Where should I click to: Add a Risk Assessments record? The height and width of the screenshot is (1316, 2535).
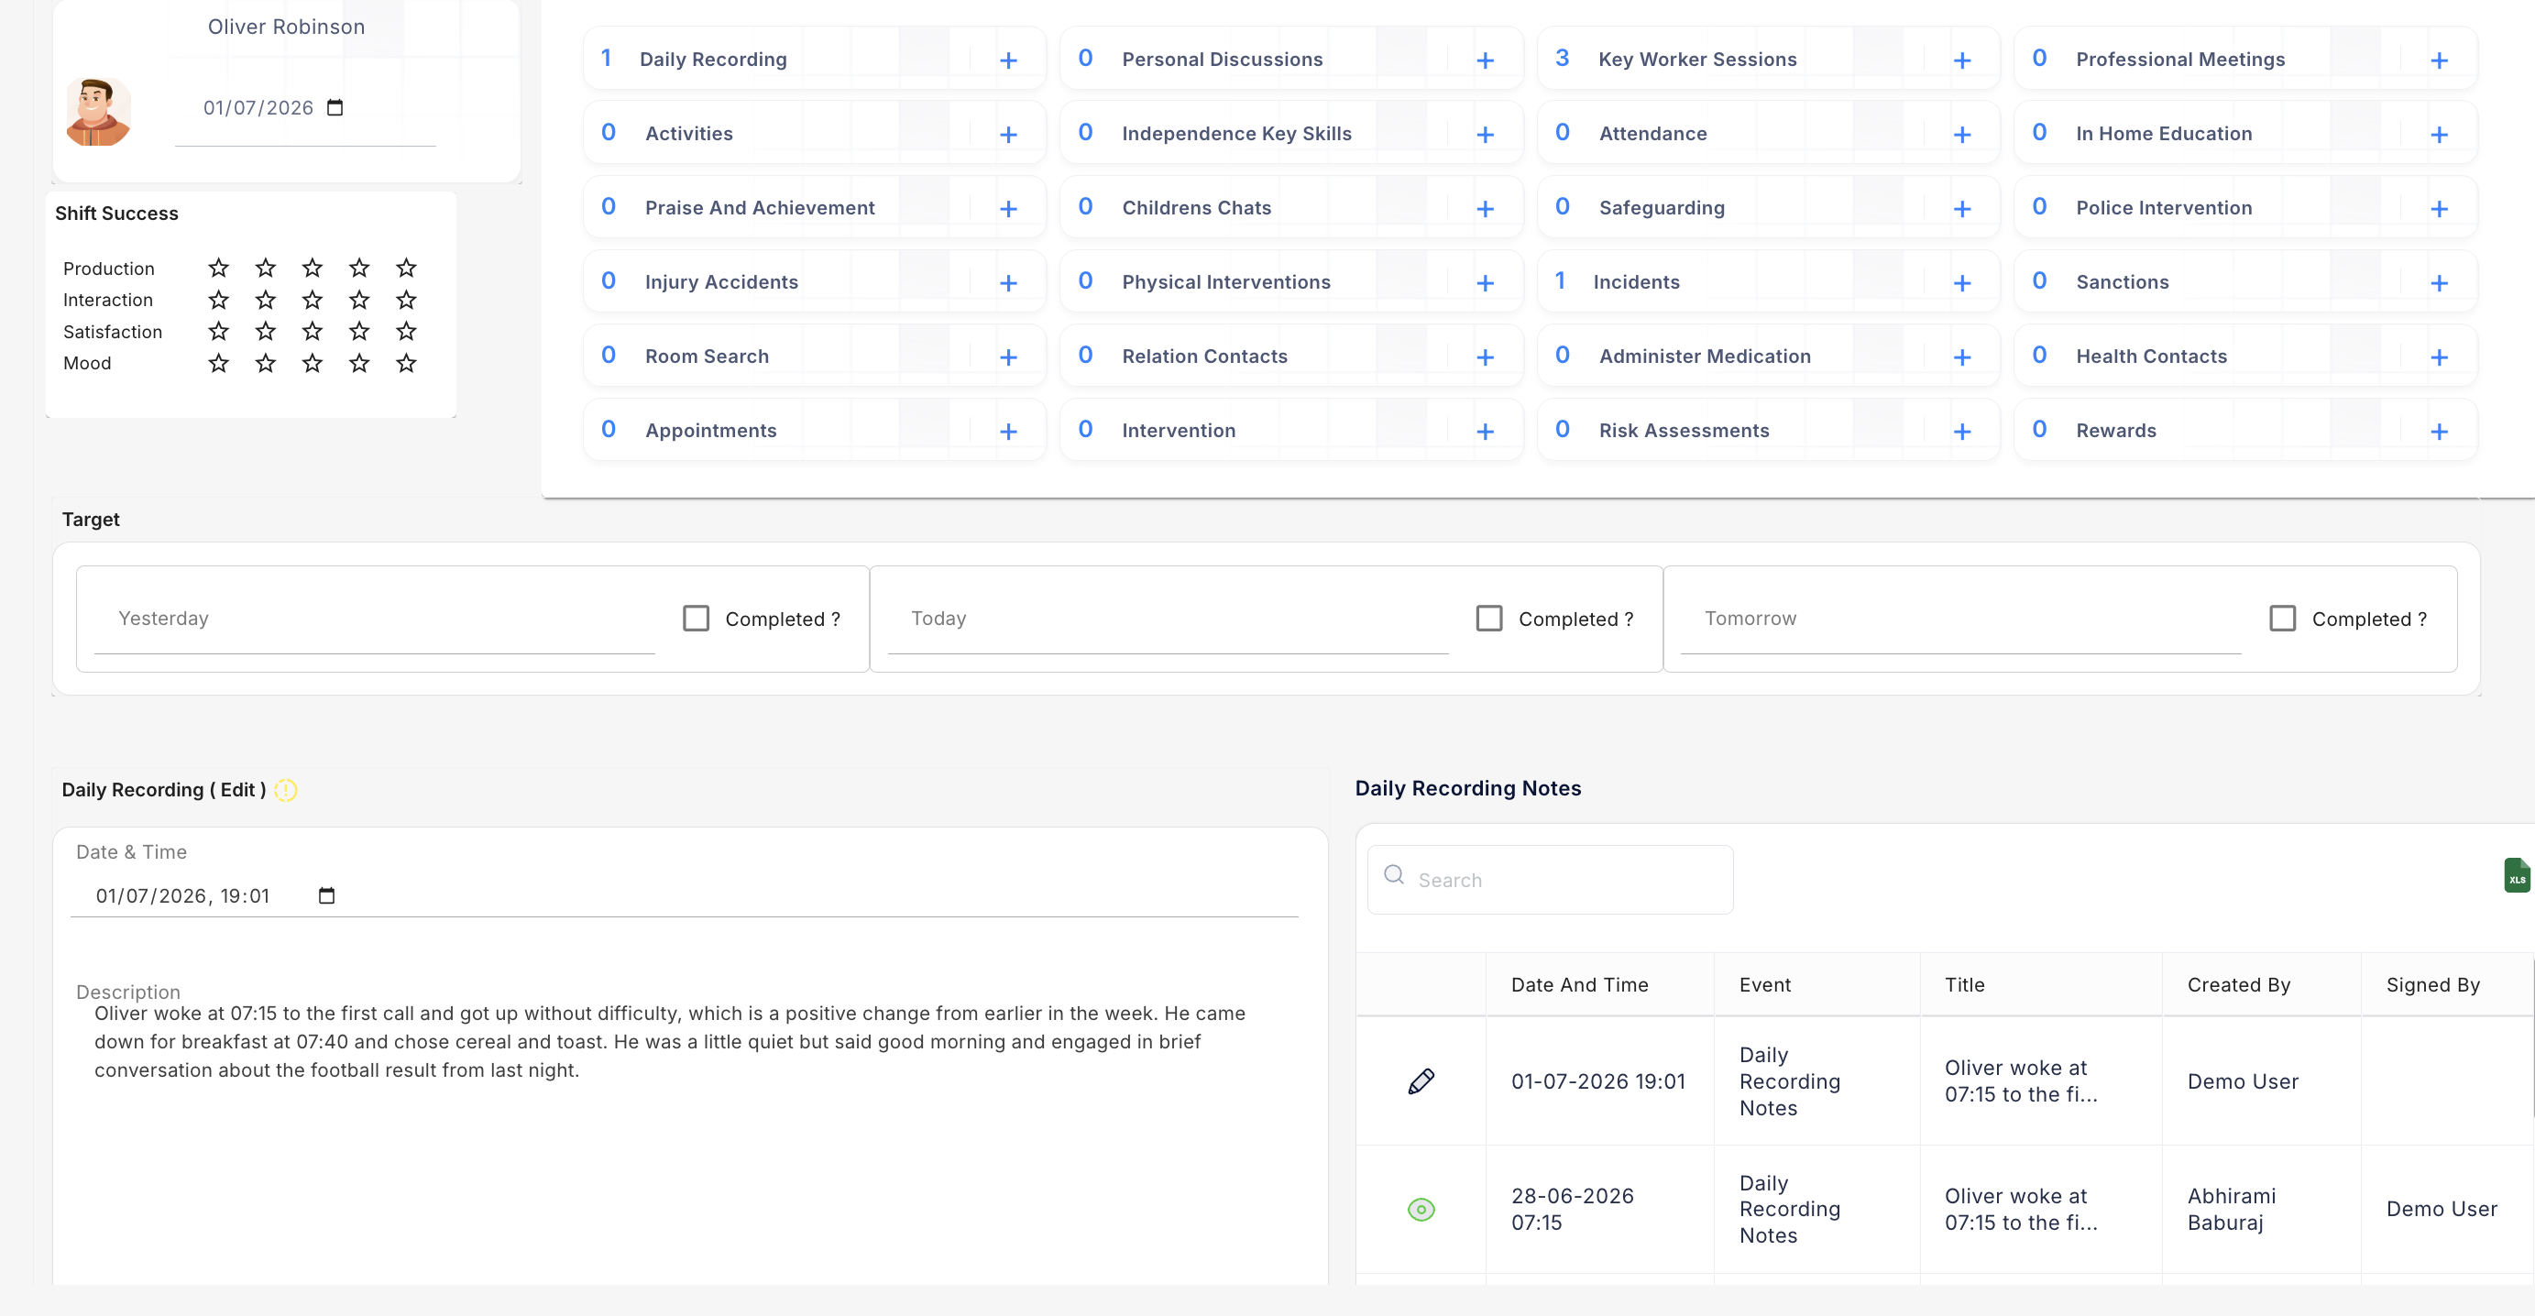1961,431
